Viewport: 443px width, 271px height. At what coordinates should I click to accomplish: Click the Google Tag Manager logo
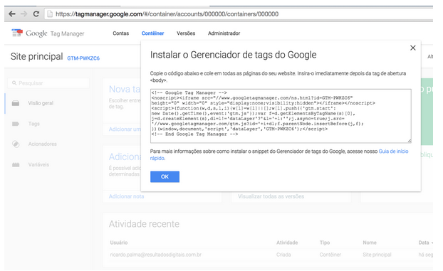pos(48,33)
